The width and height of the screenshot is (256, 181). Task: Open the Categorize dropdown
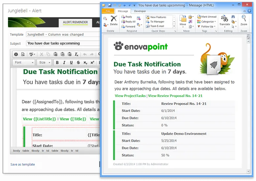[207, 21]
